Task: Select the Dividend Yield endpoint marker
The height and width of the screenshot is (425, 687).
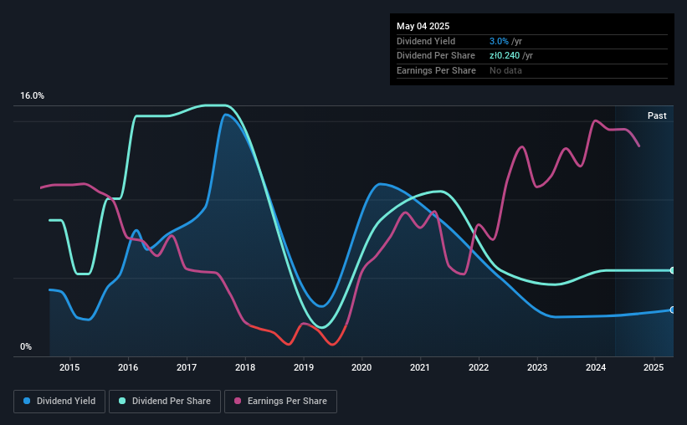Action: 673,310
